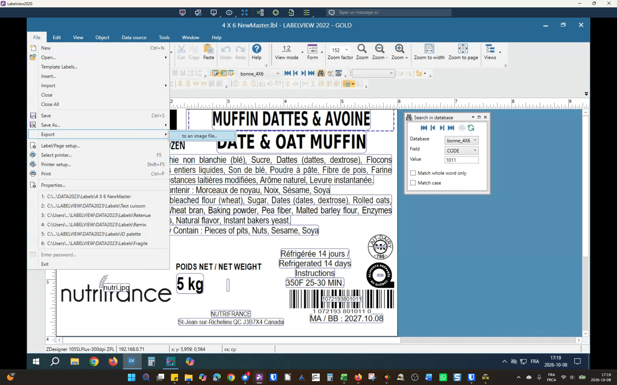Click the green refresh icon in Search panel
617x385 pixels.
[x=471, y=128]
